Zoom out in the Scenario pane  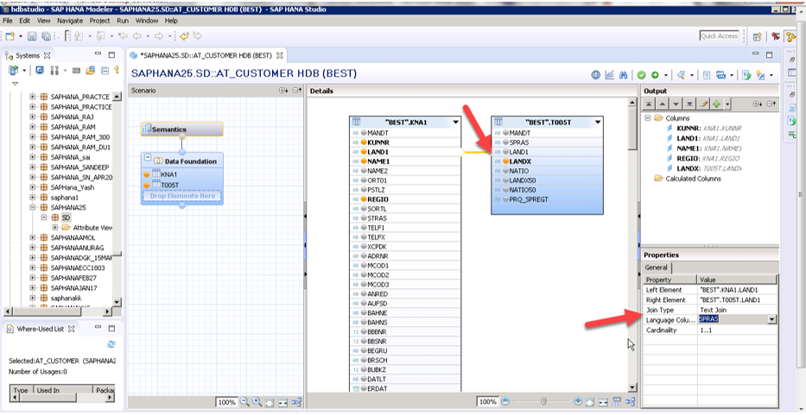[x=244, y=402]
